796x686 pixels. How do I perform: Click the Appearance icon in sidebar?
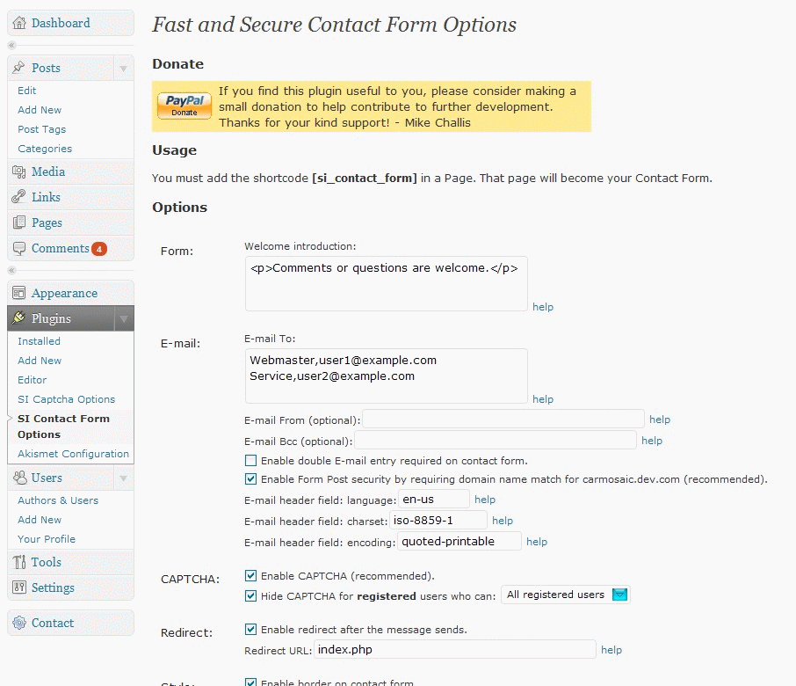click(19, 293)
